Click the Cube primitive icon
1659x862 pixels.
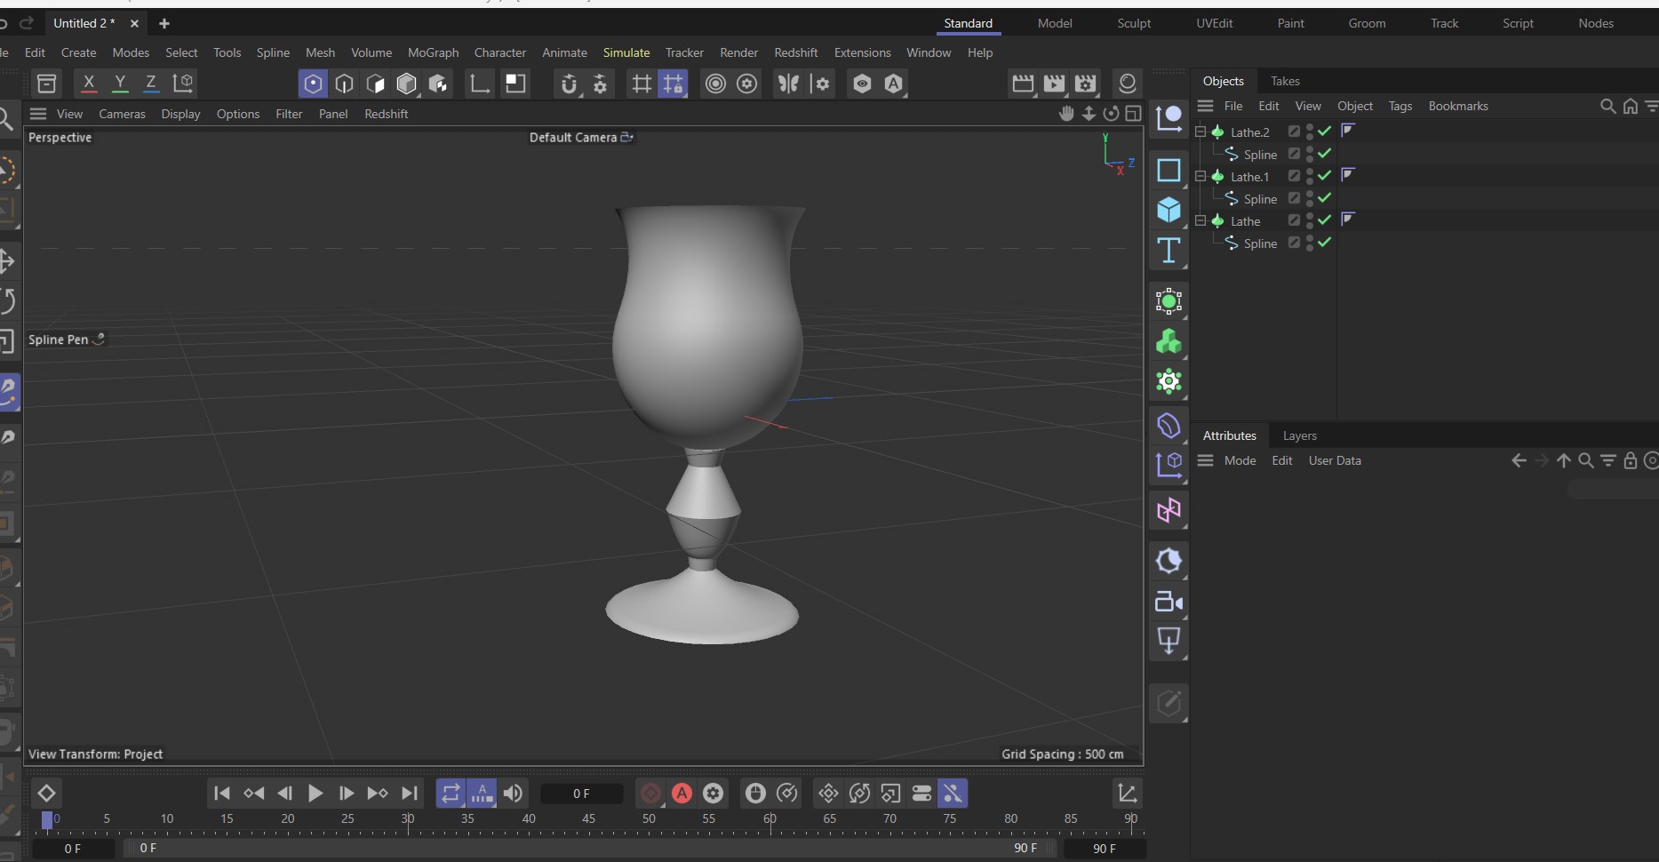click(1168, 210)
